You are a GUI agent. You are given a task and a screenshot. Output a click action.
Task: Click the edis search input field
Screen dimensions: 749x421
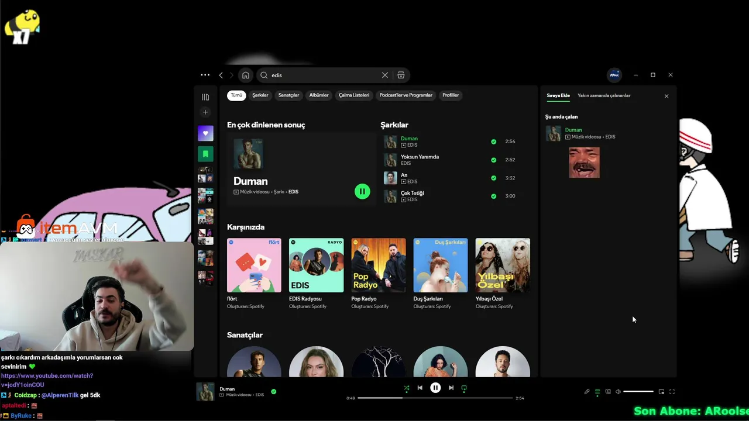(325, 75)
